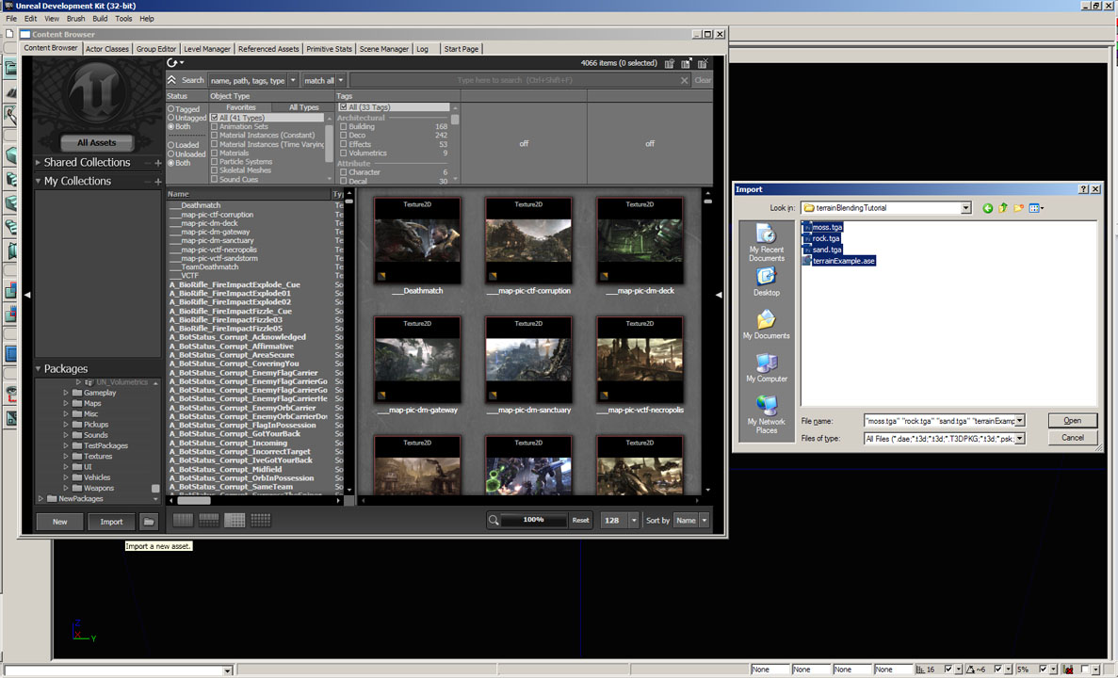Viewport: 1118px width, 678px height.
Task: Click the 100% thumbnail zoom slider
Action: pos(533,520)
